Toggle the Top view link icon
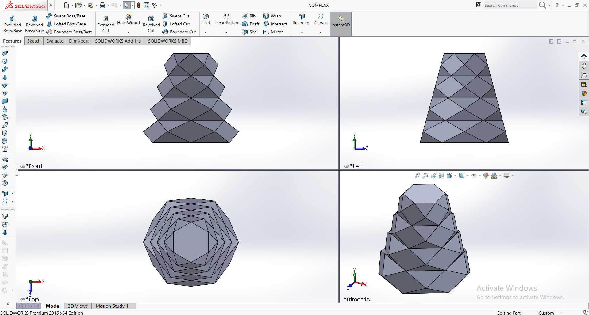The height and width of the screenshot is (315, 589). [x=22, y=299]
